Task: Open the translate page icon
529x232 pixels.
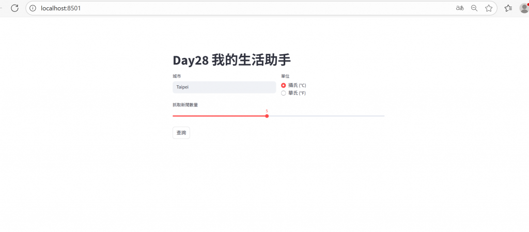Action: pos(459,8)
